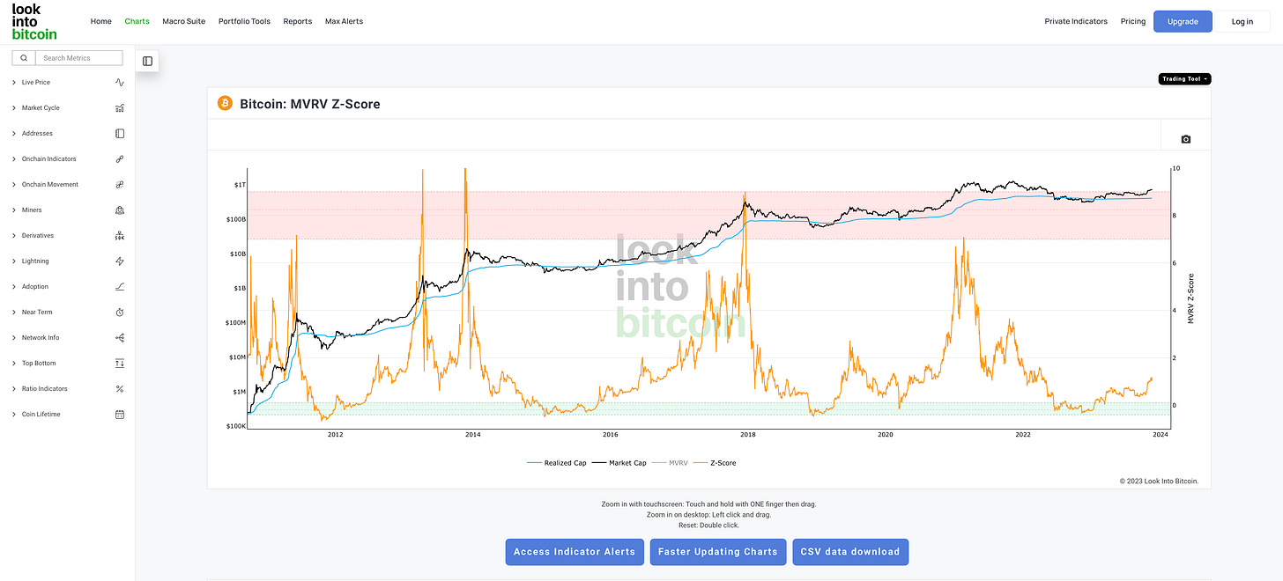The height and width of the screenshot is (581, 1283).
Task: Click the 2022 label on chart axis
Action: pyautogui.click(x=1023, y=434)
